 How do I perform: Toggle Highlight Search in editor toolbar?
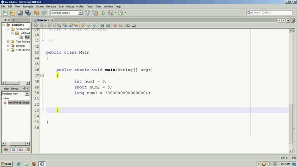[76, 26]
